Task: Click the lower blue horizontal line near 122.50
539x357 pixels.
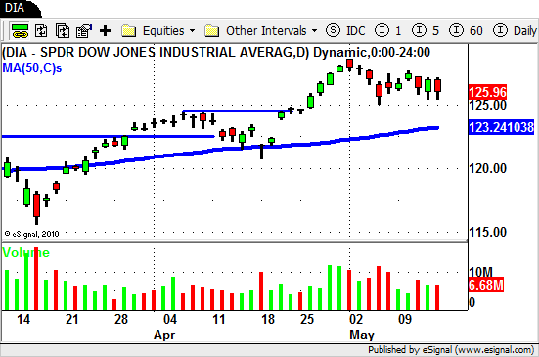Action: (109, 136)
